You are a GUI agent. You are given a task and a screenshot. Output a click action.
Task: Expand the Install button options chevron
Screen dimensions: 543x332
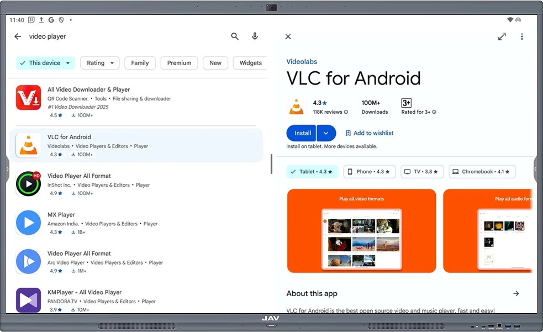click(326, 133)
